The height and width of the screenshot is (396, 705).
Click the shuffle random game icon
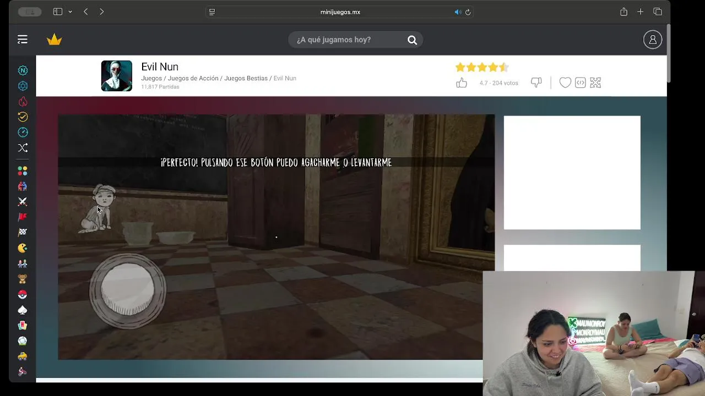(x=23, y=147)
